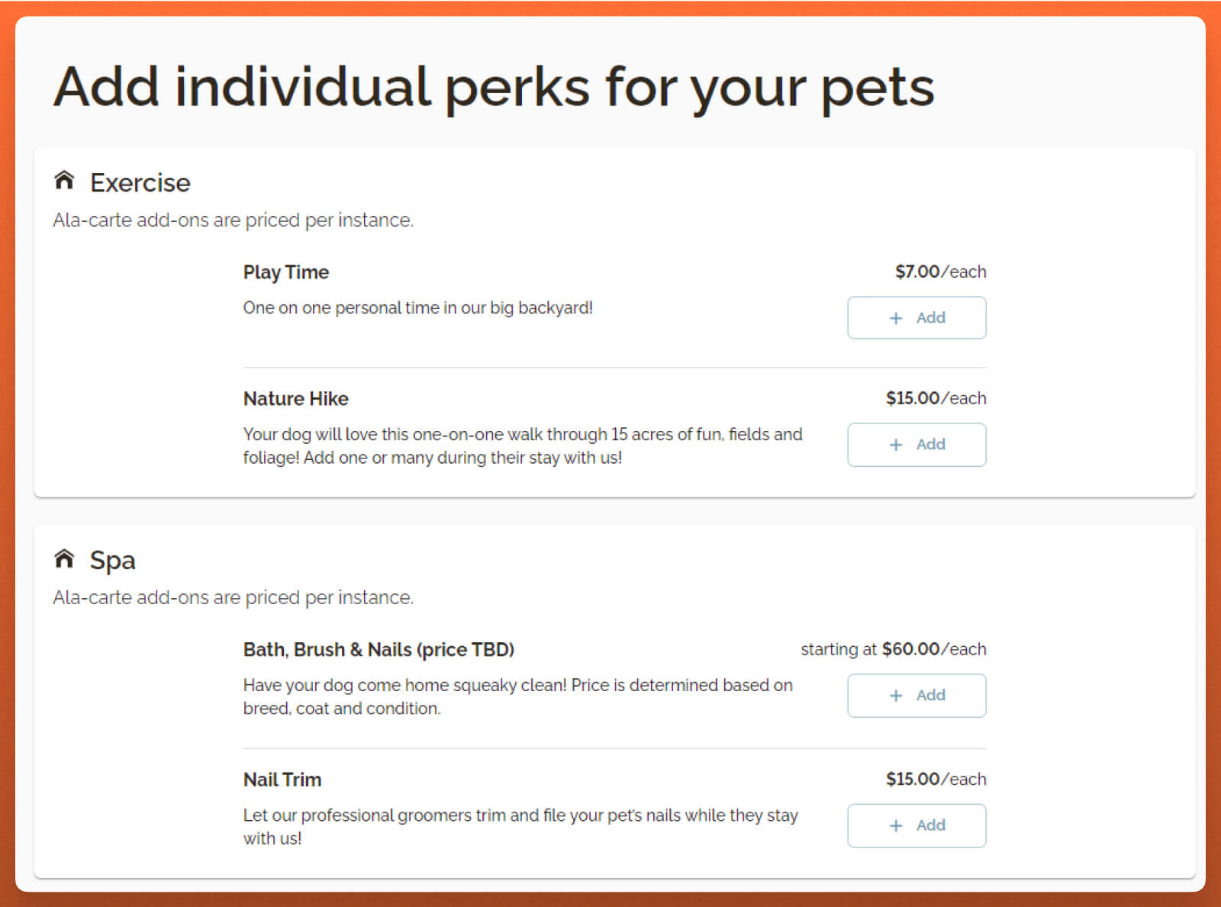The image size is (1221, 907).
Task: Add the Nail Trim service
Action: 917,825
